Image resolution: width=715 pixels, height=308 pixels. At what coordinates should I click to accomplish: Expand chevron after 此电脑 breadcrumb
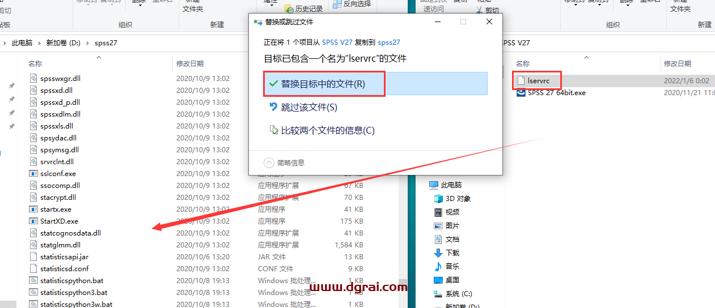click(39, 43)
